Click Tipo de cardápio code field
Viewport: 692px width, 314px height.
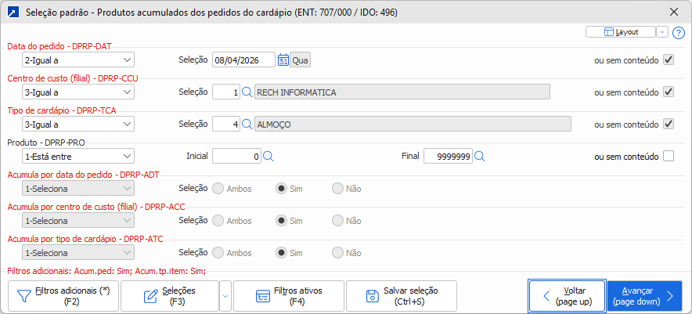click(x=226, y=124)
